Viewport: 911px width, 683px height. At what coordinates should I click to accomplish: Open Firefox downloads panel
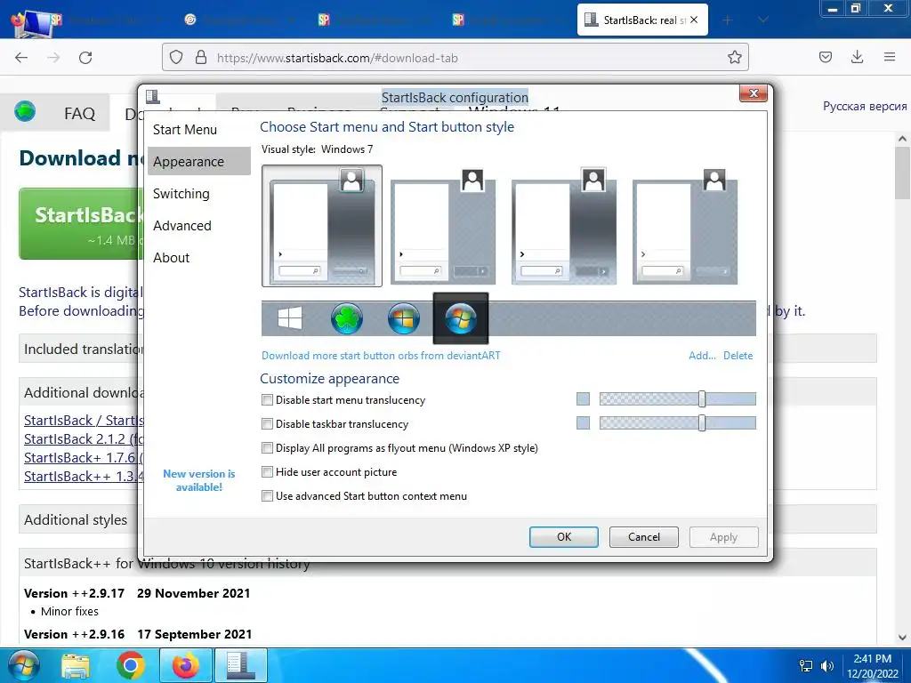(x=857, y=57)
